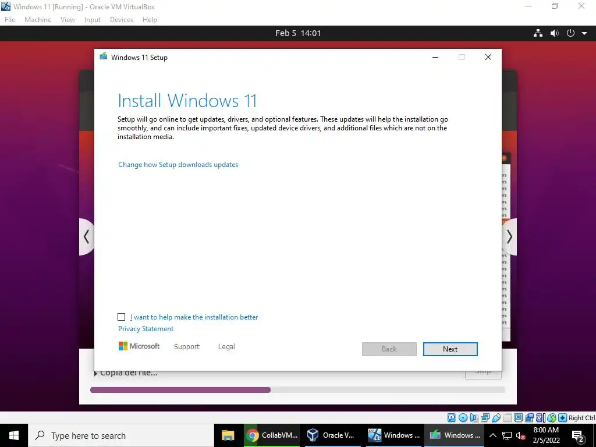The image size is (596, 447).
Task: Check 'I want to help make the installation better'
Action: coord(121,317)
